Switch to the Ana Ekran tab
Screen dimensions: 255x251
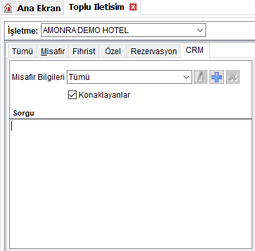[32, 8]
